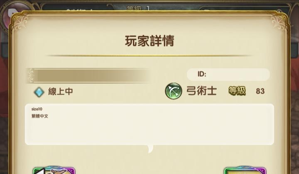This screenshot has height=174, width=299.
Task: Click the 玩家詳情 dialog title
Action: point(149,41)
